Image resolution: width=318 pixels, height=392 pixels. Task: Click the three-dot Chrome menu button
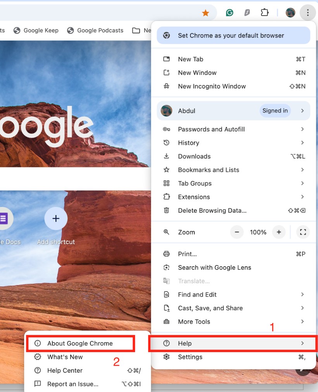[x=308, y=13]
